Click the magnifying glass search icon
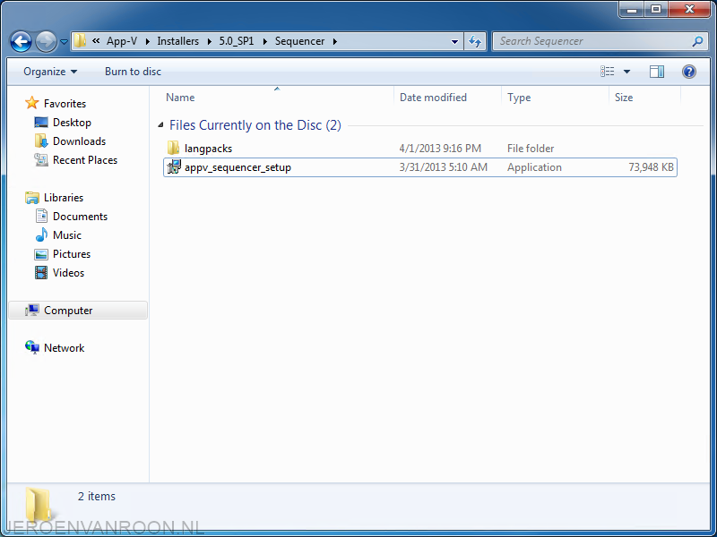Image resolution: width=717 pixels, height=537 pixels. click(x=697, y=41)
